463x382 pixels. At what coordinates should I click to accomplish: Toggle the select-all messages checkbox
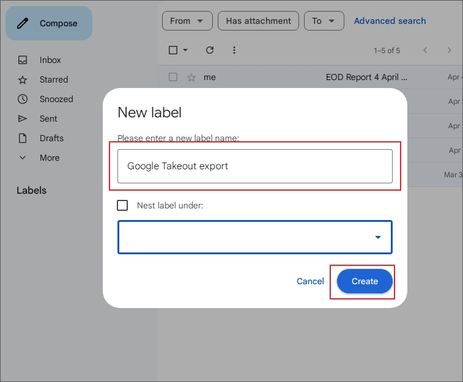173,50
